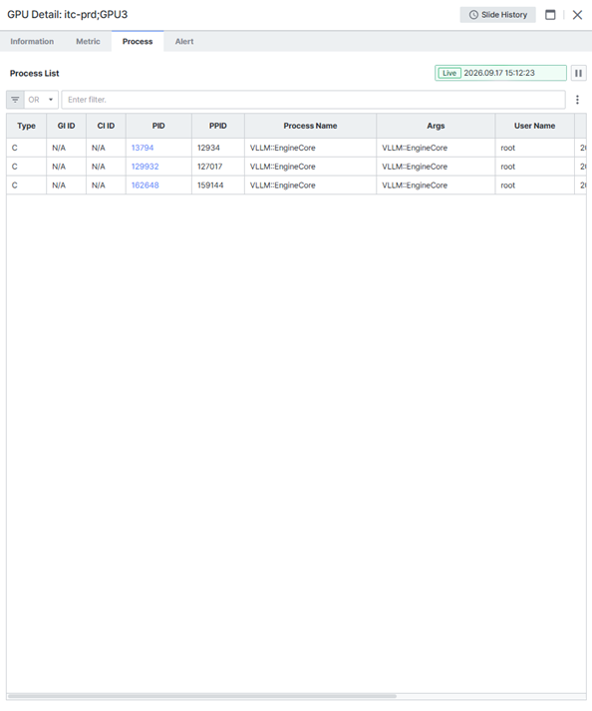Switch to the Information tab
This screenshot has width=592, height=711.
(x=32, y=41)
